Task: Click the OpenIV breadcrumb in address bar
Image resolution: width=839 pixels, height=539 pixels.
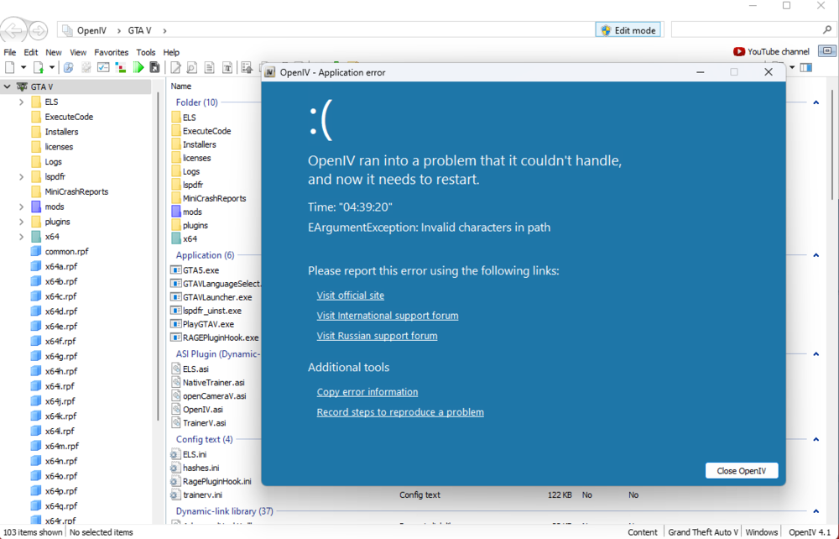Action: pos(91,30)
